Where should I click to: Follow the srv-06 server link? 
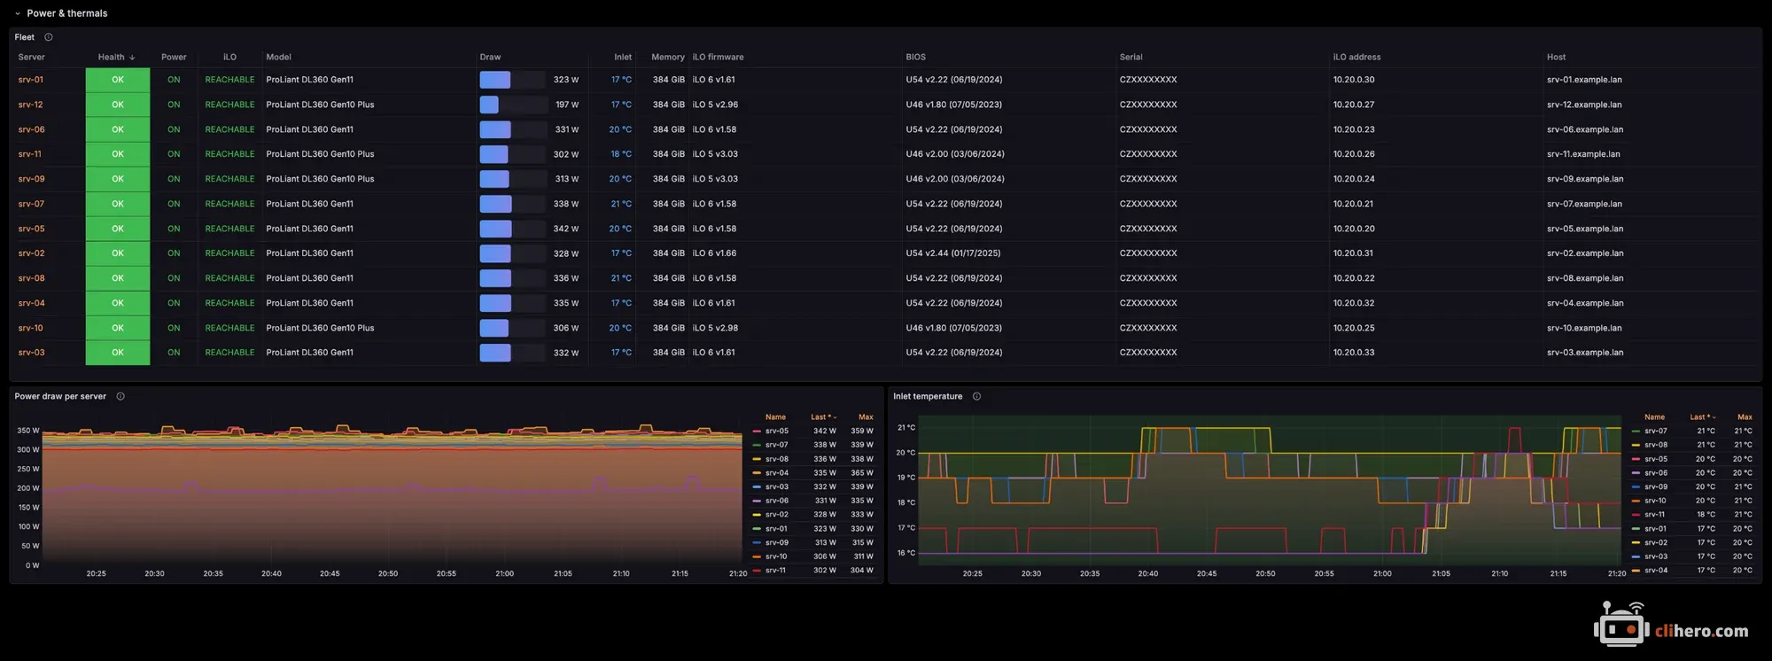coord(31,129)
